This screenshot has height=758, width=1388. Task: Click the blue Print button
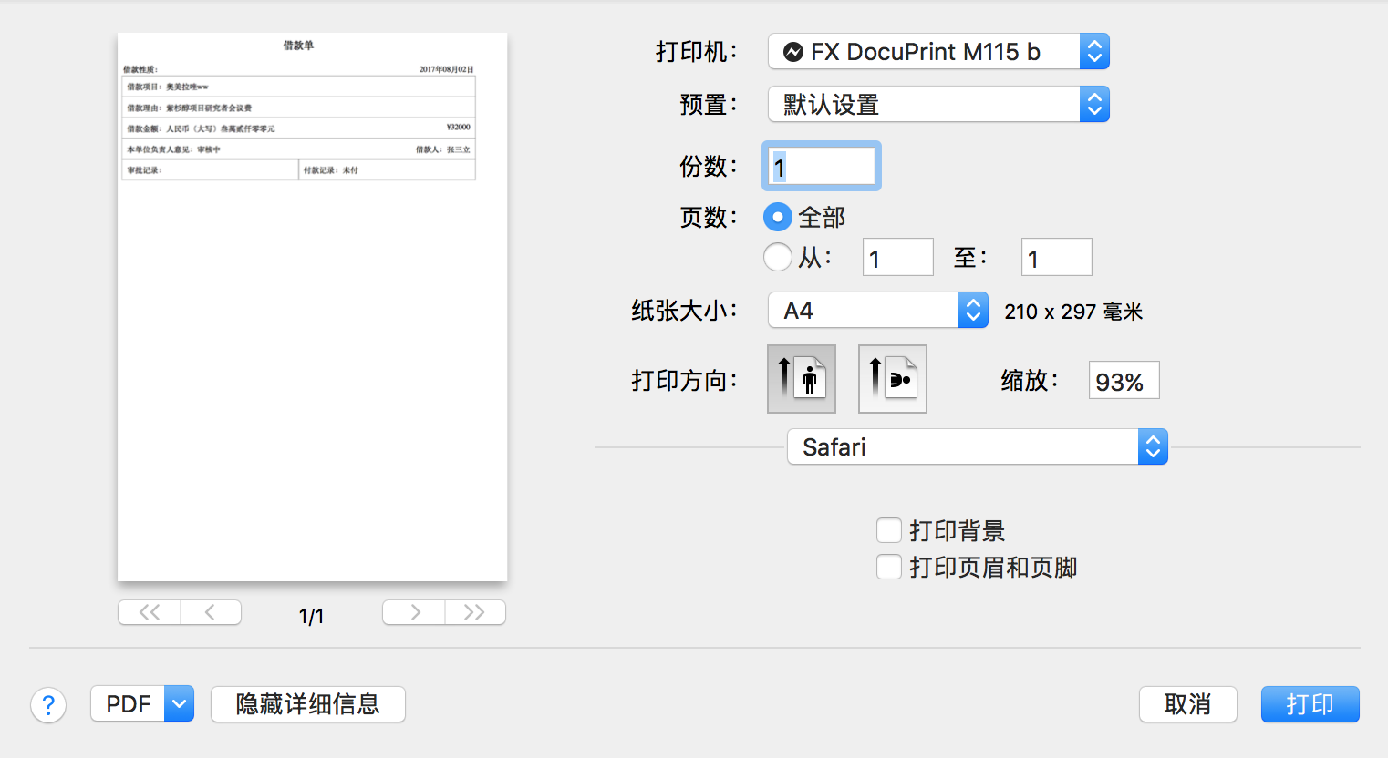1310,704
